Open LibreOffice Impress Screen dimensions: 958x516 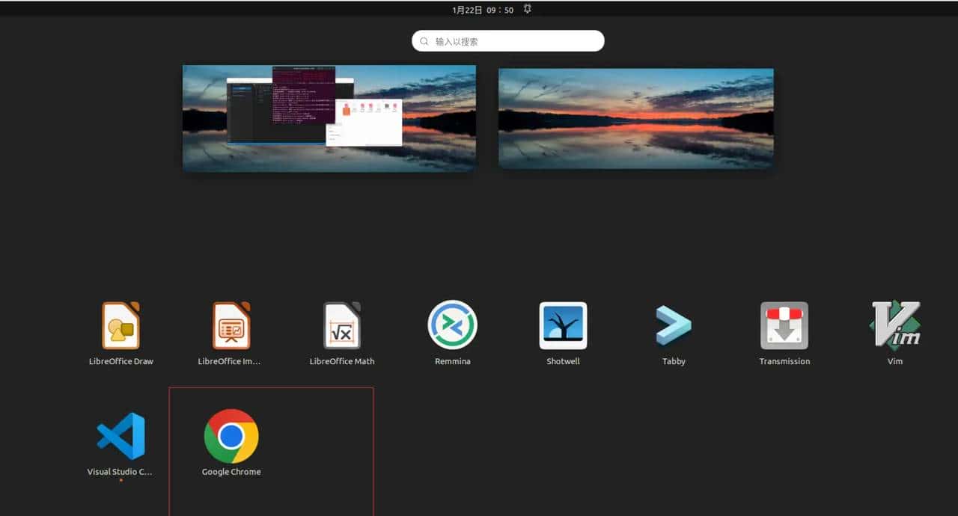click(231, 325)
